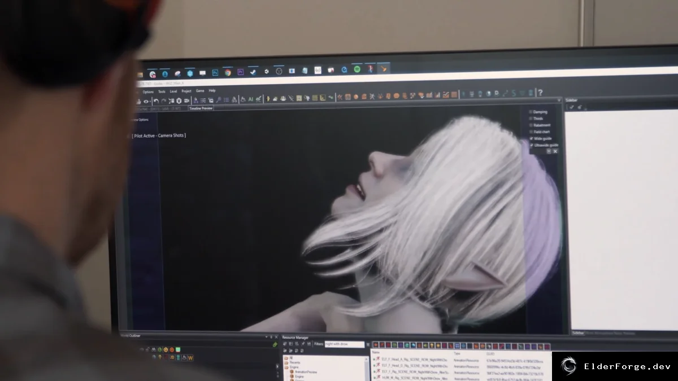Open Unity from the taskbar

pyautogui.click(x=266, y=72)
